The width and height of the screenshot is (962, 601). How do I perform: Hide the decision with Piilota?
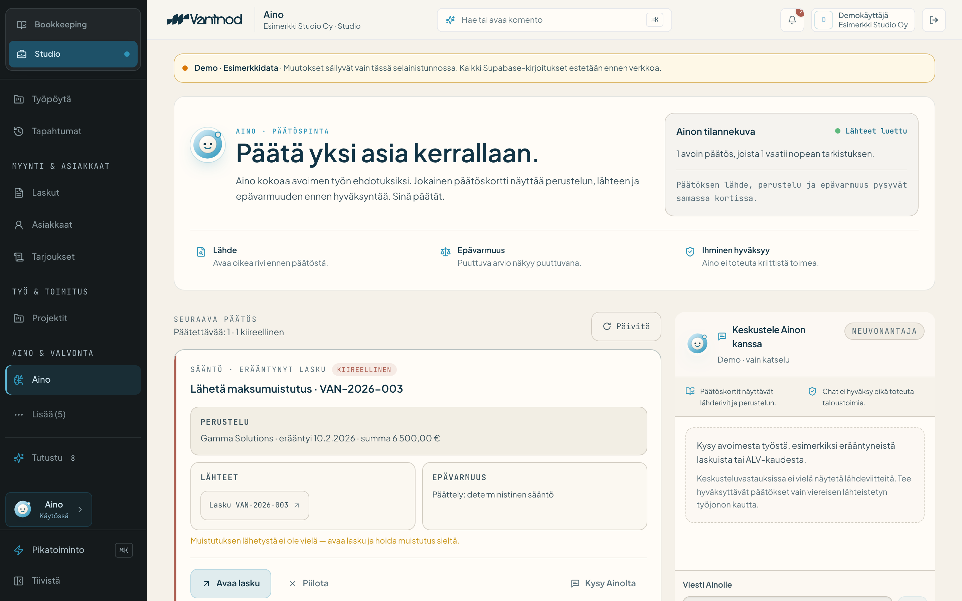[309, 583]
